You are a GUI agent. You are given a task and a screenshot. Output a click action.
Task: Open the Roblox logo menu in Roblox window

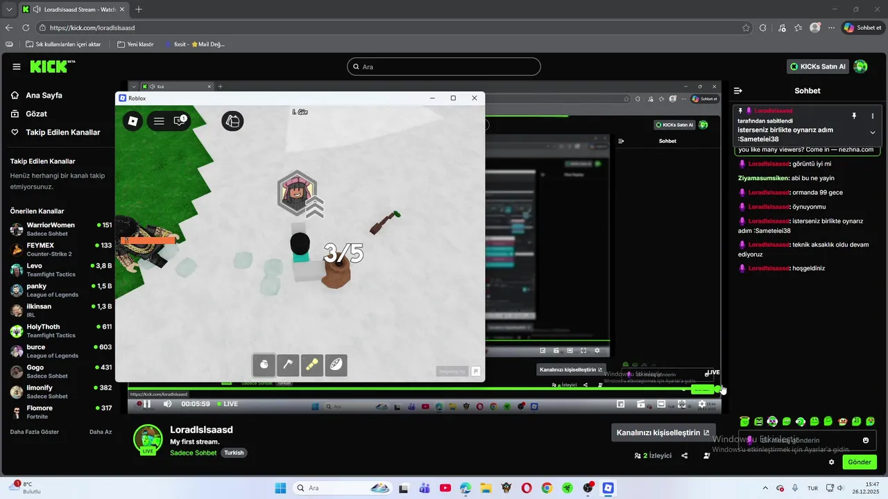point(133,121)
